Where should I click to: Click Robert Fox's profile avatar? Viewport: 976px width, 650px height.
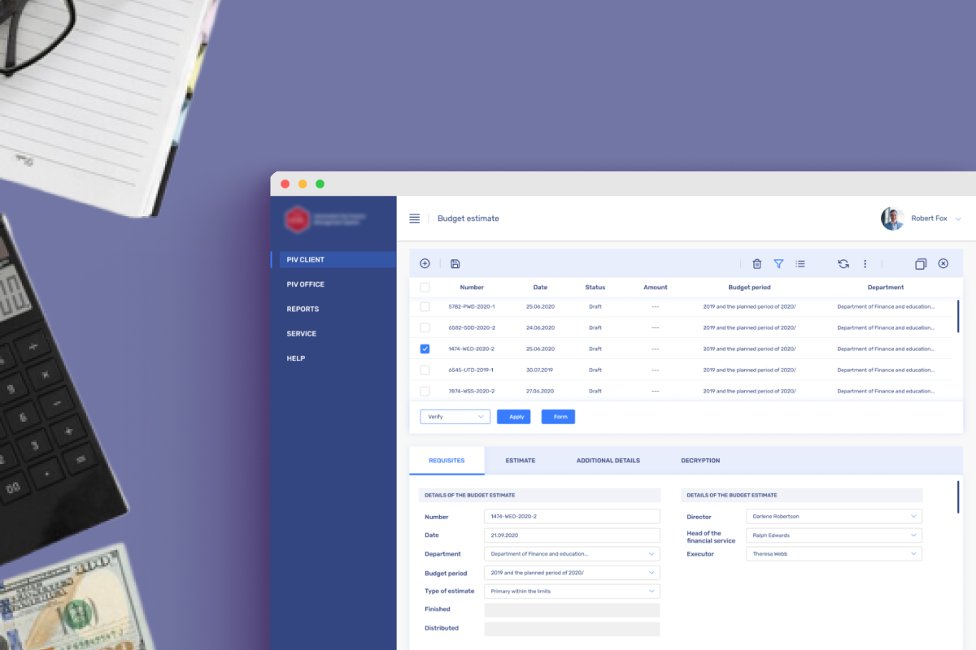pos(892,219)
